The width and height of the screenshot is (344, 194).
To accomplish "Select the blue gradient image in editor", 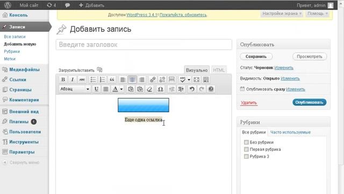I will [x=144, y=105].
